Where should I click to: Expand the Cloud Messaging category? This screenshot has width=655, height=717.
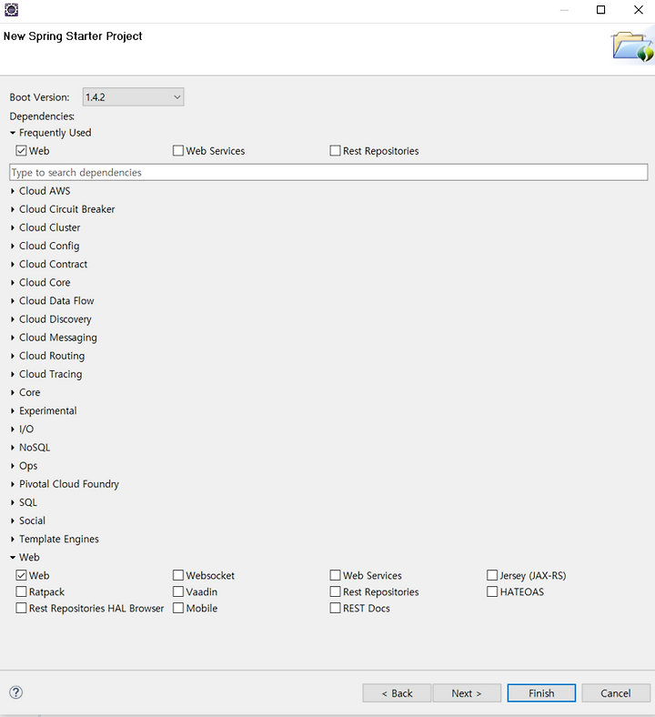pos(13,338)
